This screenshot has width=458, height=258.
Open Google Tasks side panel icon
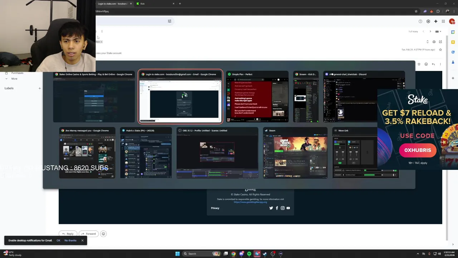point(453,52)
